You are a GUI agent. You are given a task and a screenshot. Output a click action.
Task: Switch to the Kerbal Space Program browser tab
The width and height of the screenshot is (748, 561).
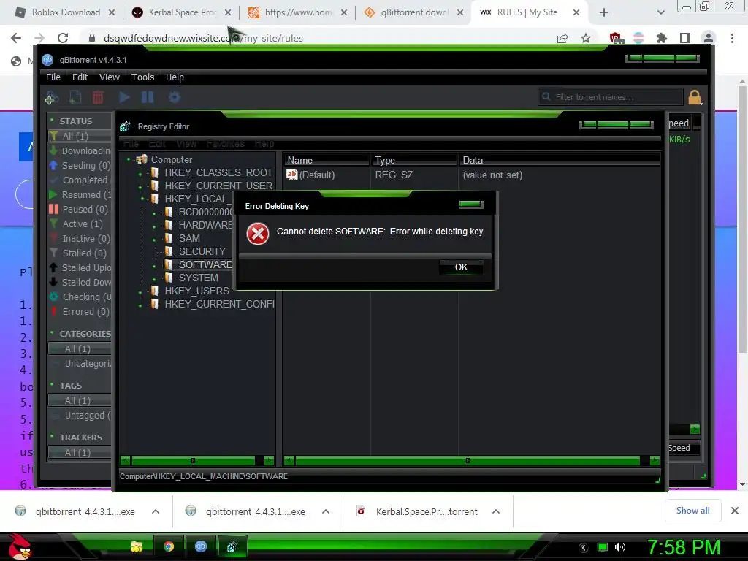pos(181,12)
